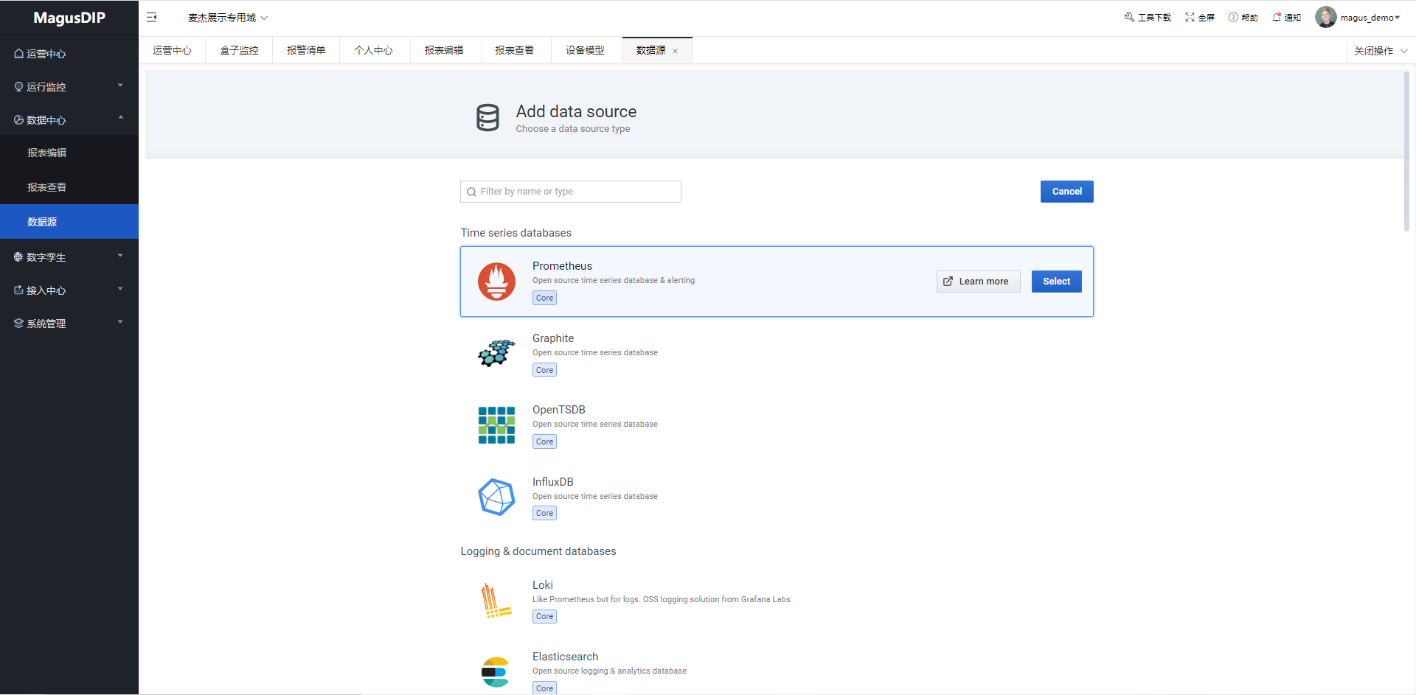Click the 接入中心 icon in sidebar
Viewport: 1416px width, 695px height.
(19, 290)
